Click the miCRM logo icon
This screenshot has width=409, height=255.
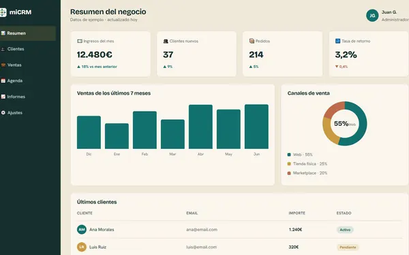pos(3,12)
